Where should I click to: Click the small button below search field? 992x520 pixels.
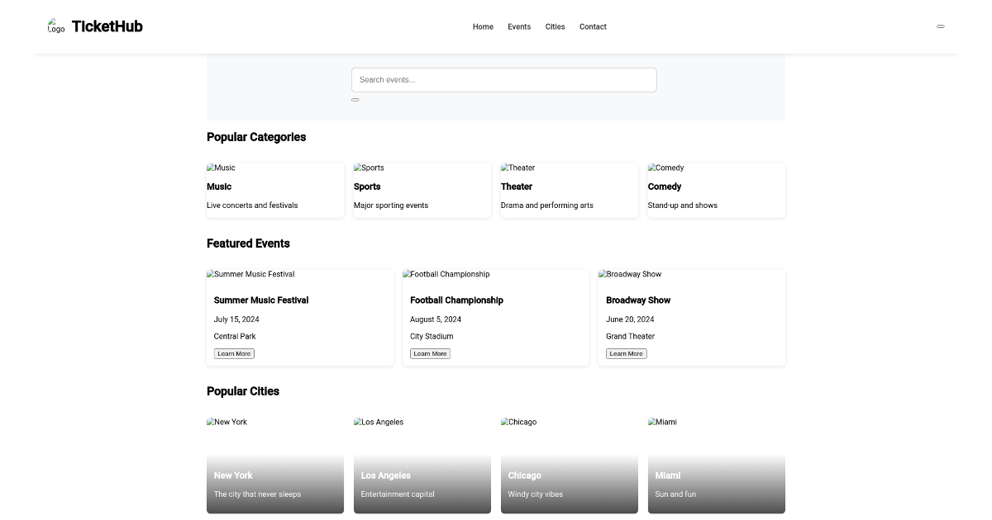pos(355,100)
